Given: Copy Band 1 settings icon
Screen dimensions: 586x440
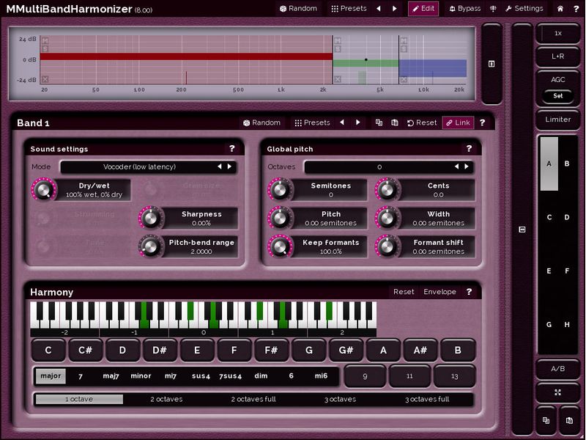Looking at the screenshot, I should pos(379,122).
